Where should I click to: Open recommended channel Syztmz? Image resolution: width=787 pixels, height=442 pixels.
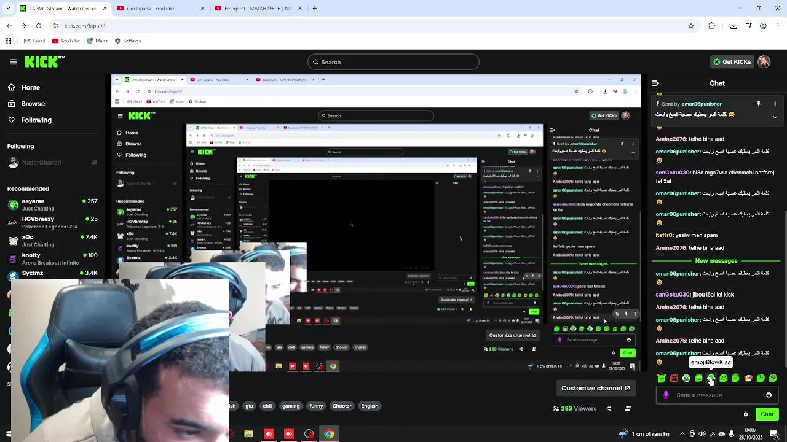click(52, 273)
